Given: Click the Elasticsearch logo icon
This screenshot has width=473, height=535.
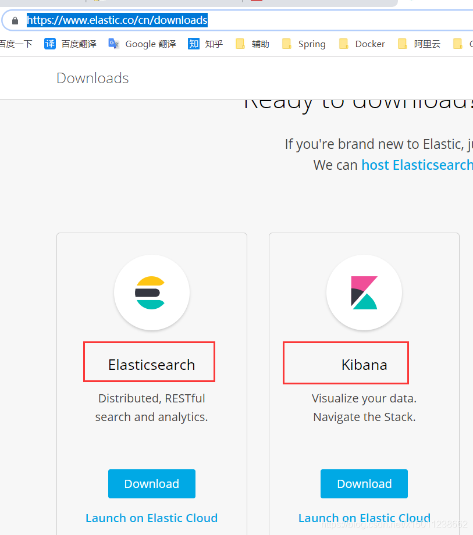Looking at the screenshot, I should point(151,293).
